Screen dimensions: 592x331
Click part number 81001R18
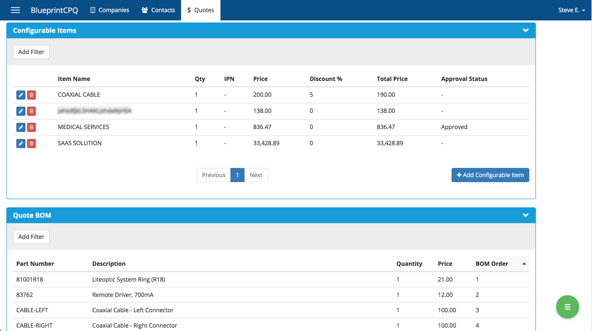point(30,280)
